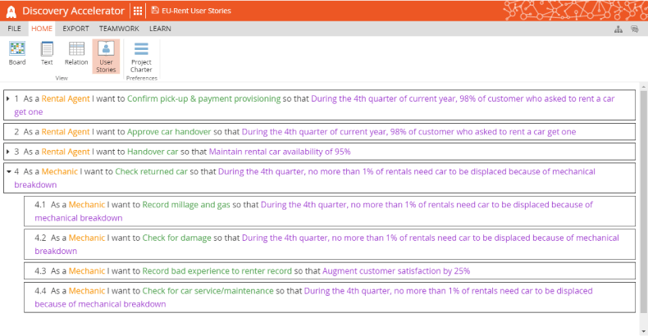Click the EU-Rent User Stories project title
The height and width of the screenshot is (336, 648).
coord(196,11)
